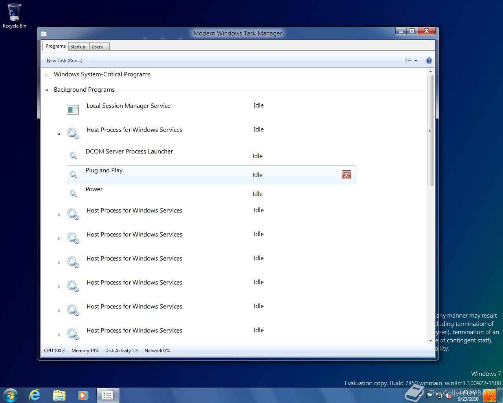This screenshot has width=503, height=403.
Task: Click Idle status of Local Session Manager Service
Action: (259, 105)
